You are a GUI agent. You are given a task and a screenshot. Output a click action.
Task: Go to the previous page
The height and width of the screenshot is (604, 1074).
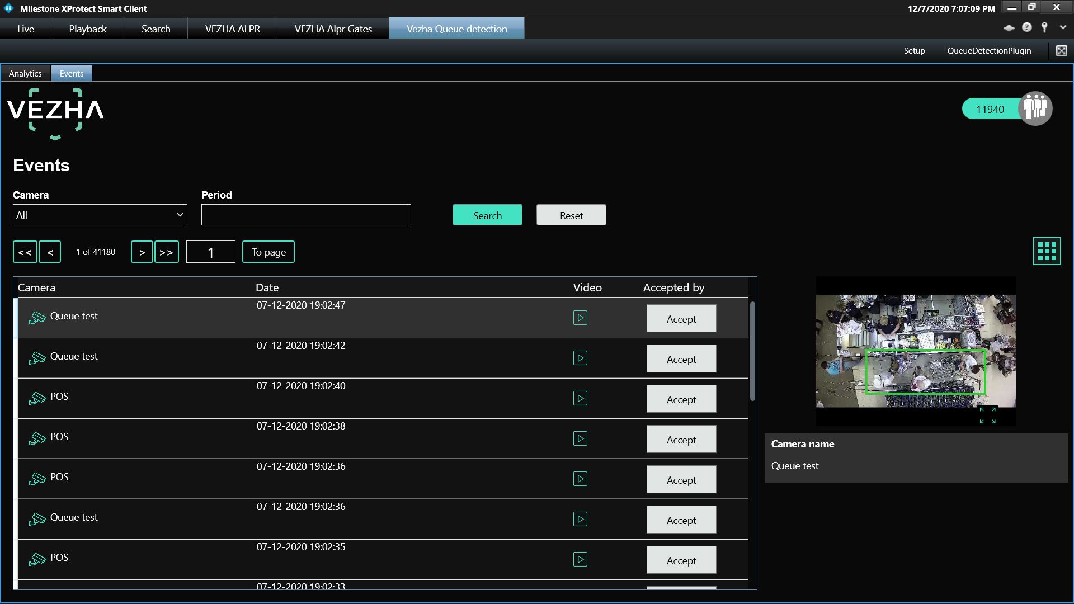point(50,252)
